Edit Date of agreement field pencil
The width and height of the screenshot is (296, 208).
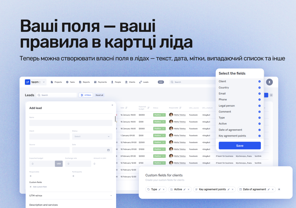(x=269, y=189)
